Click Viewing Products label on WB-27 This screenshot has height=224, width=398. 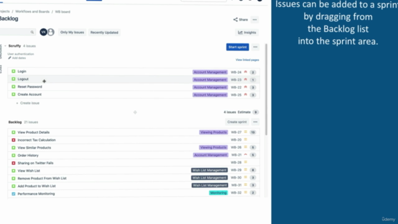[x=213, y=133]
